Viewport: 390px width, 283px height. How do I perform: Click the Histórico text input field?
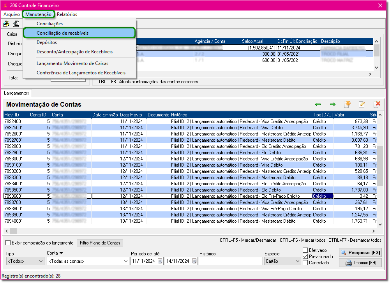[x=231, y=261]
